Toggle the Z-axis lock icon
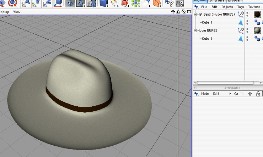 click(47, 3)
